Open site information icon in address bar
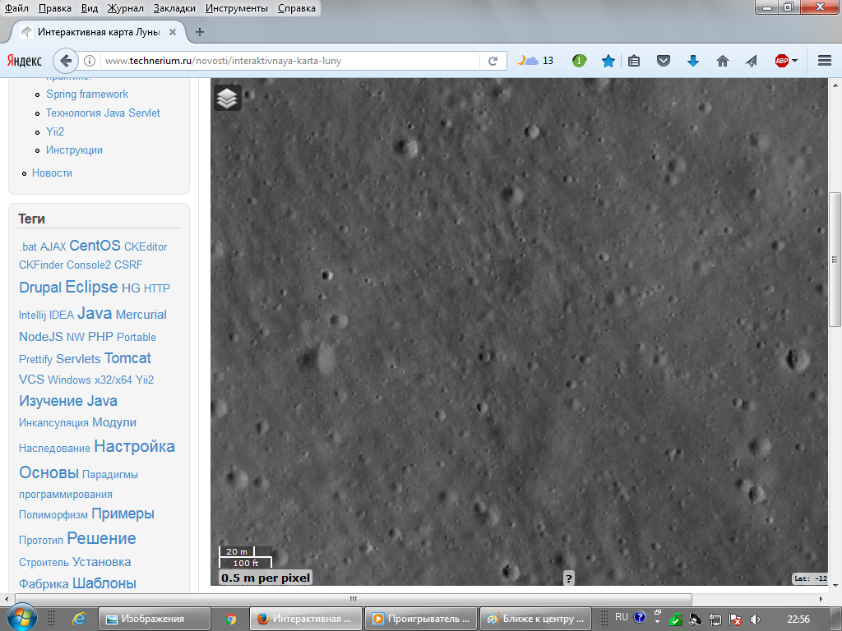The width and height of the screenshot is (842, 631). point(90,61)
